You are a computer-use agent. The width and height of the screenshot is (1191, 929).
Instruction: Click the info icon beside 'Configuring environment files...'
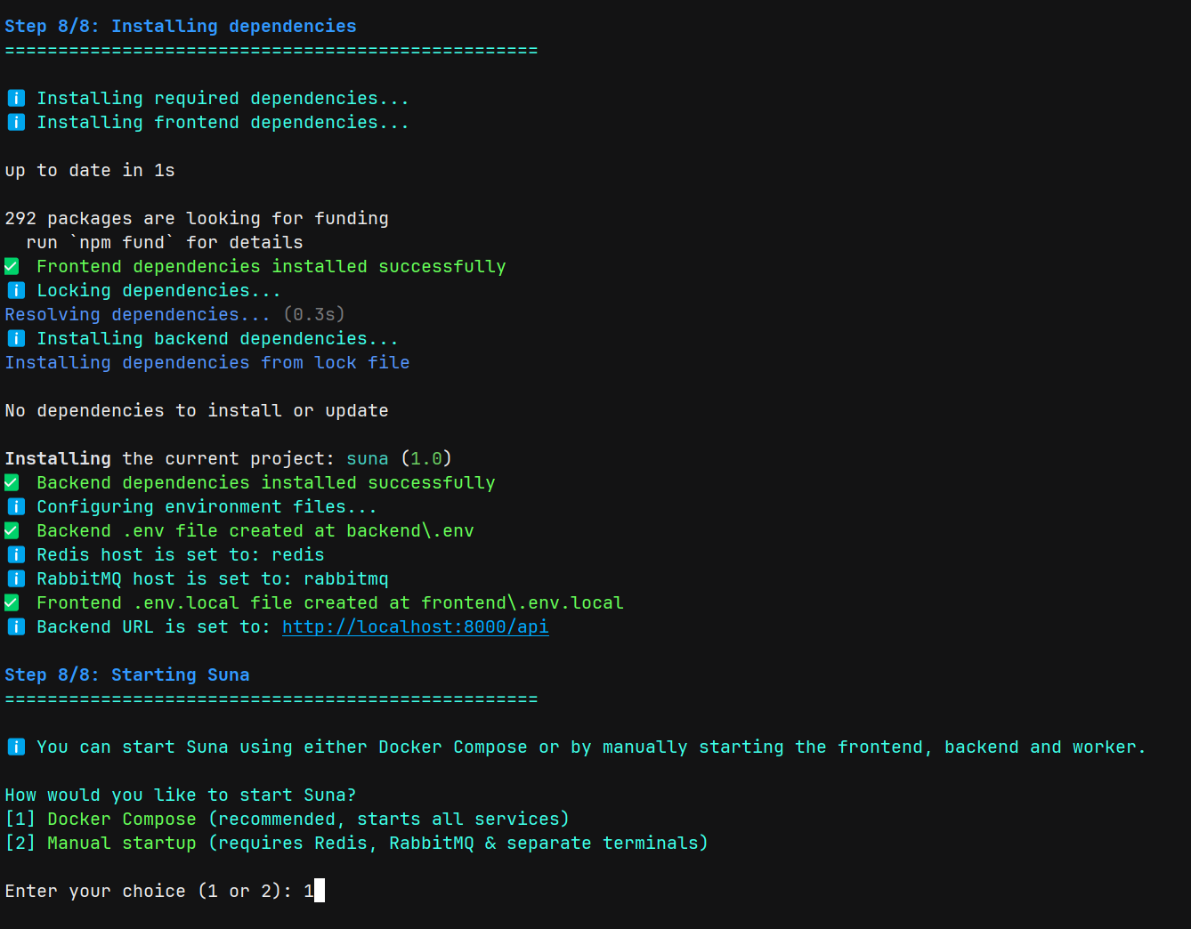click(x=16, y=506)
